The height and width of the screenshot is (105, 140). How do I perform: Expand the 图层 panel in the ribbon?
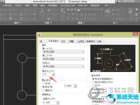pyautogui.click(x=81, y=23)
